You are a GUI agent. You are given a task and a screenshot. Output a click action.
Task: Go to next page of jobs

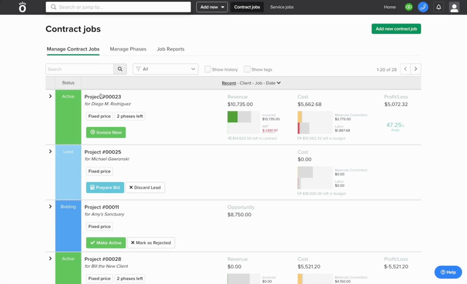416,69
